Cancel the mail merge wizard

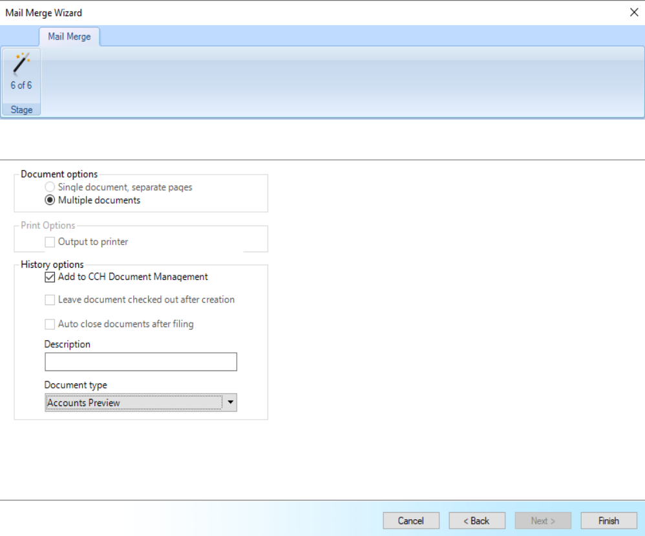pyautogui.click(x=411, y=520)
